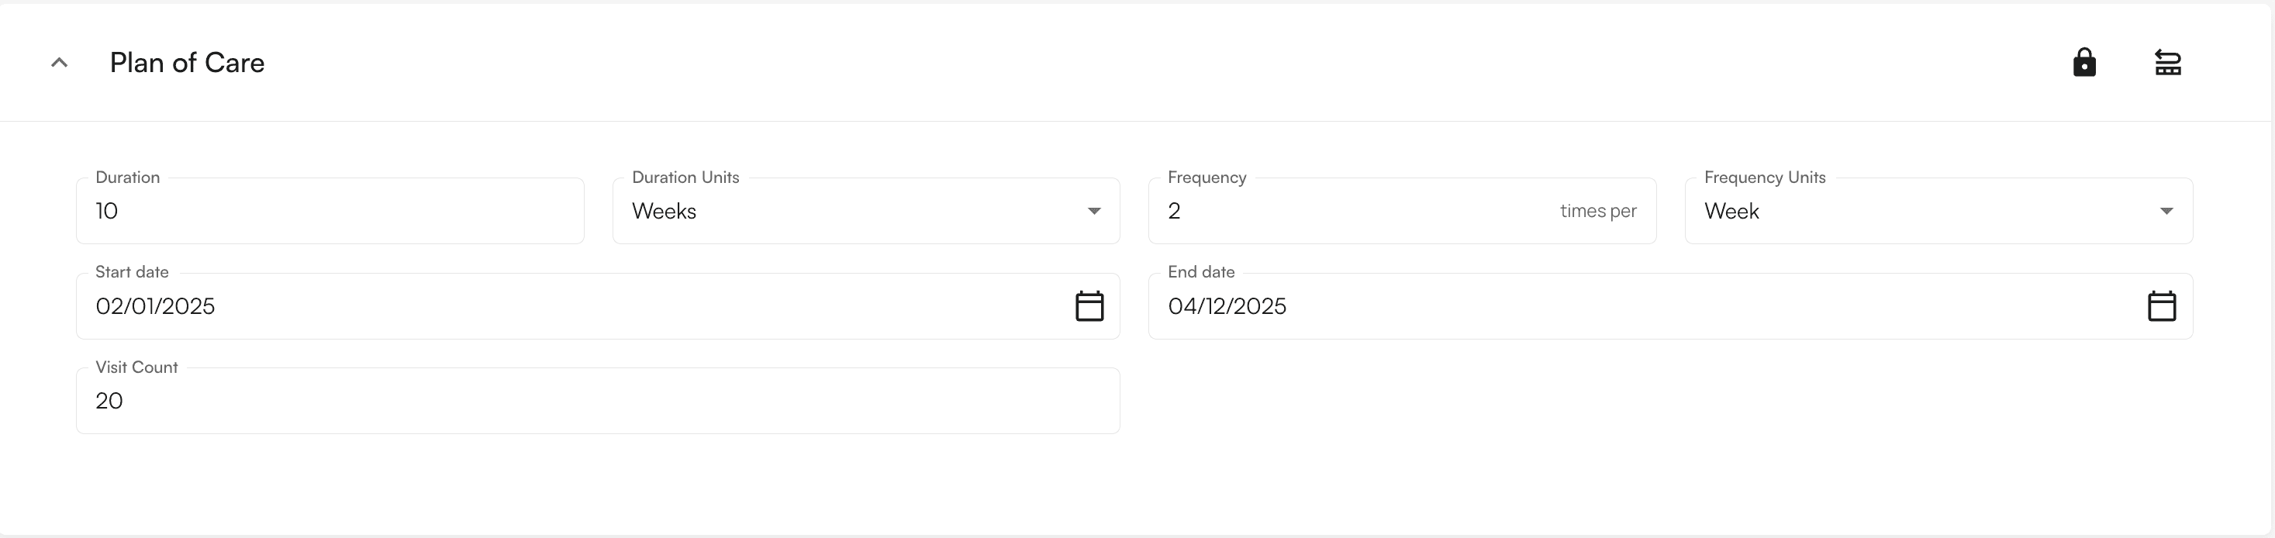
Task: Open the End date calendar picker
Action: pyautogui.click(x=2162, y=305)
